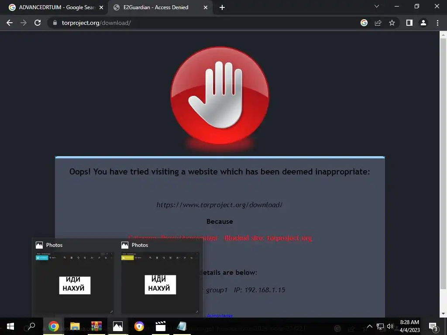Open network status in the system tray
The width and height of the screenshot is (447, 335).
pyautogui.click(x=380, y=326)
